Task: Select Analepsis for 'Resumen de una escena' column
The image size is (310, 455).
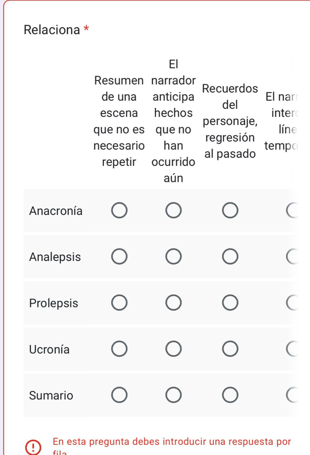Action: [x=119, y=256]
